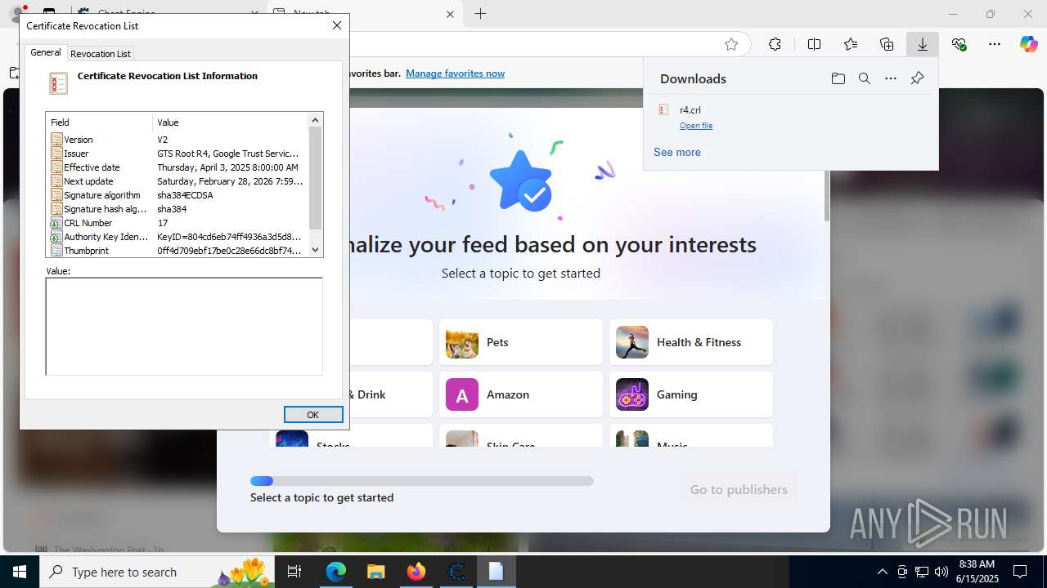
Task: Click the taskbar search box
Action: pos(158,572)
